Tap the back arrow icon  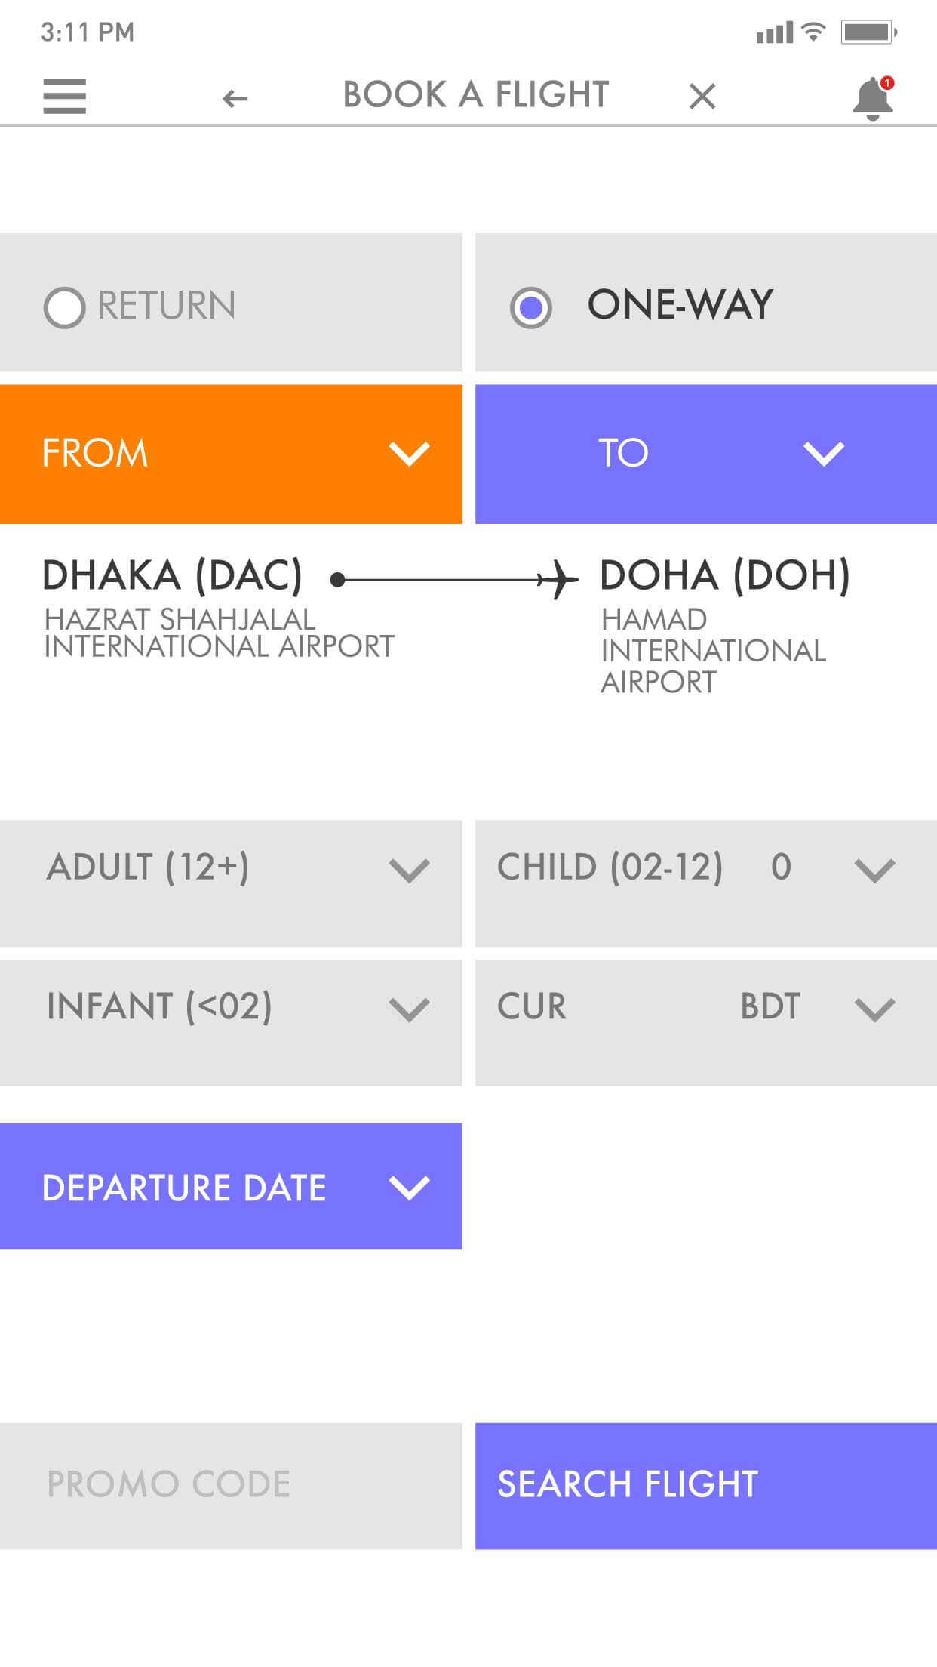coord(235,98)
